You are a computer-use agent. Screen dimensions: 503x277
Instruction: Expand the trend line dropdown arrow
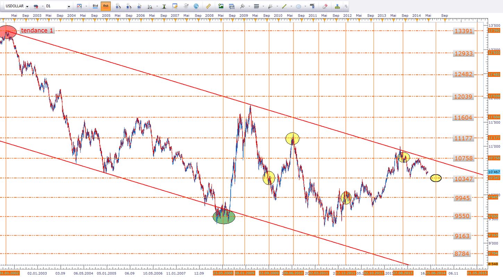[291, 7]
